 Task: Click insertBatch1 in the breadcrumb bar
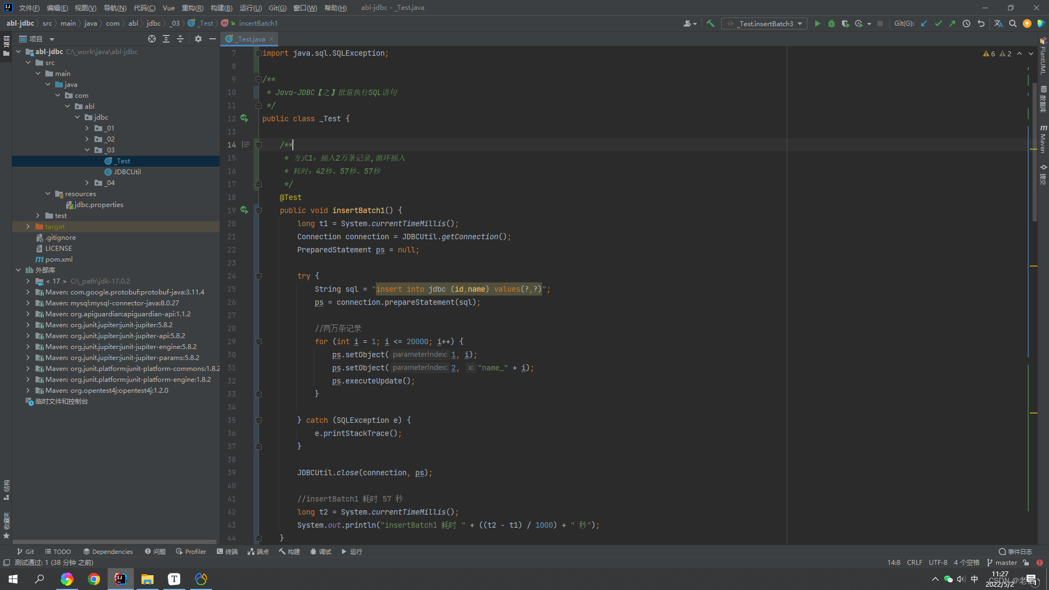258,23
